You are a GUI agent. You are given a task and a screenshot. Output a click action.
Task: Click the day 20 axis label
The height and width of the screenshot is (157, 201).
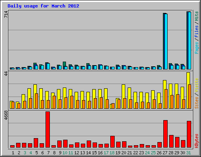tap(124, 153)
